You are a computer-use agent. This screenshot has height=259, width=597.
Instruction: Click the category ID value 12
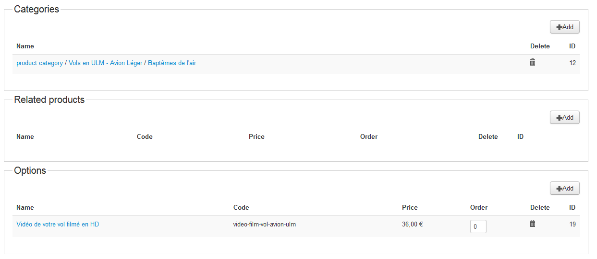click(x=572, y=63)
